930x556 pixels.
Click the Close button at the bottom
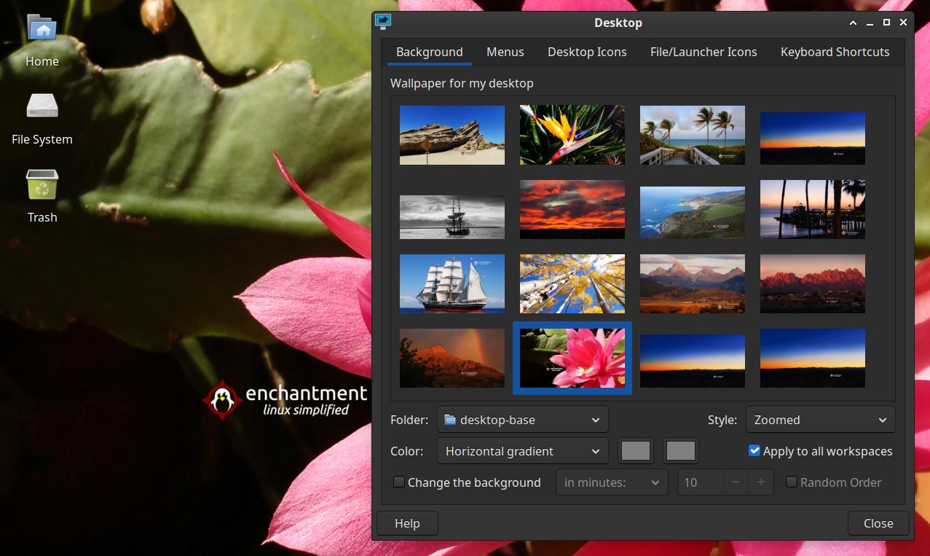pos(878,523)
